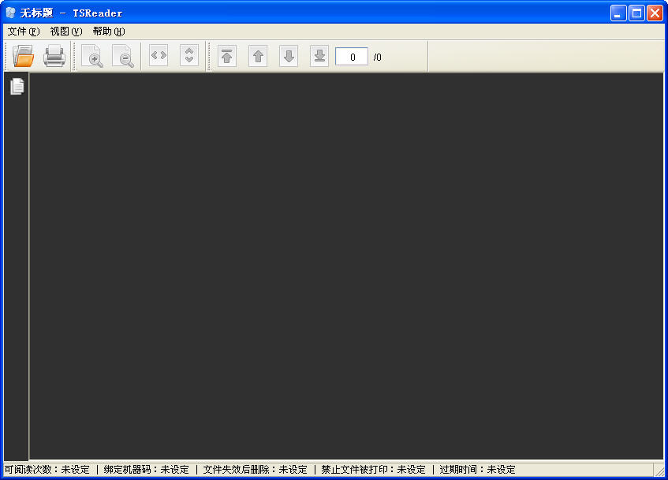Viewport: 668px width, 480px height.
Task: Go to the previous page
Action: coord(258,57)
